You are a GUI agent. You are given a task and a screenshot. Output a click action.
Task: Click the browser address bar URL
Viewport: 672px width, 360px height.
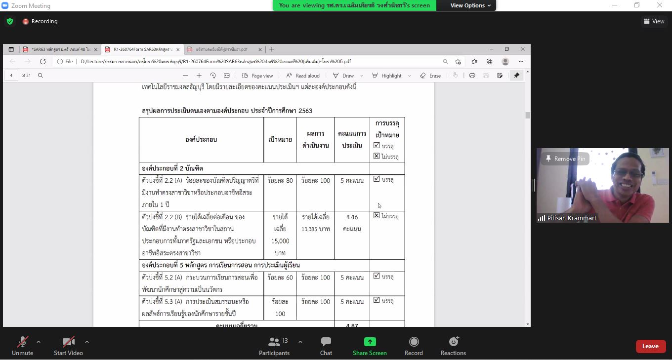coord(216,61)
